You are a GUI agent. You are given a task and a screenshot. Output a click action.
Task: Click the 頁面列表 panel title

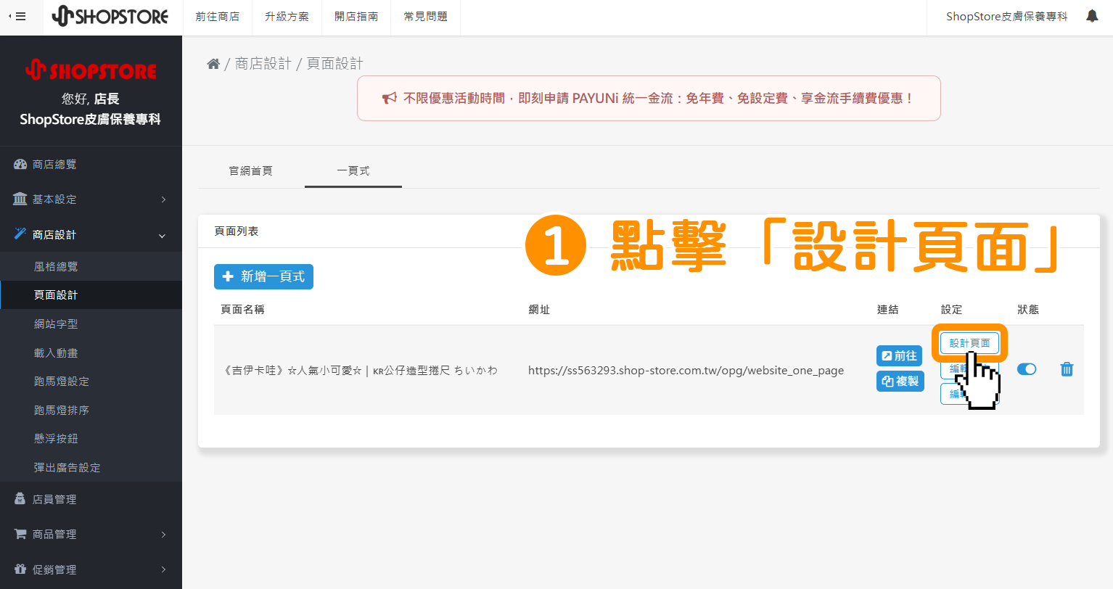coord(237,231)
